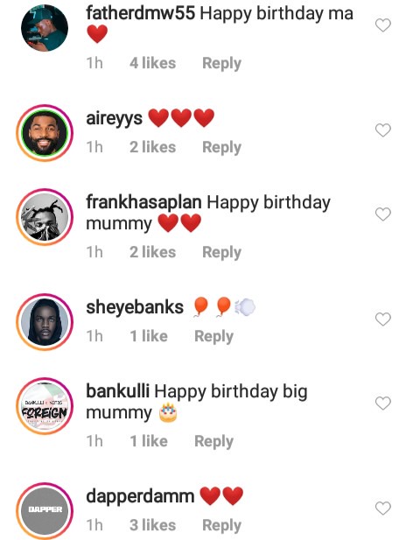Open the gray DAPPER avatar
This screenshot has height=540, width=420.
point(45,511)
